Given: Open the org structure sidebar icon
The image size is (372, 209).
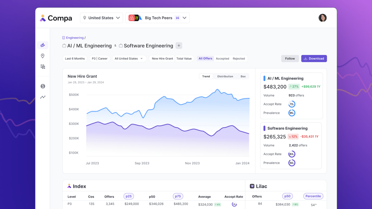Looking at the screenshot, I should (x=43, y=67).
